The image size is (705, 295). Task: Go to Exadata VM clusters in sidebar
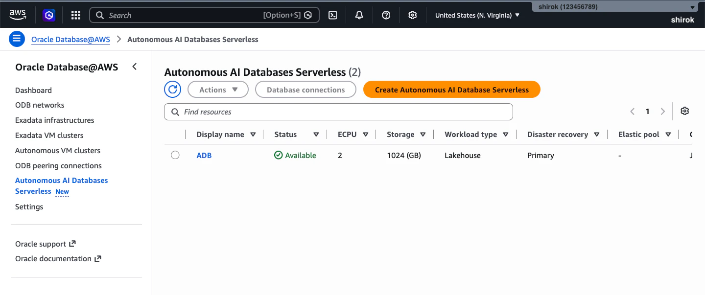[49, 135]
